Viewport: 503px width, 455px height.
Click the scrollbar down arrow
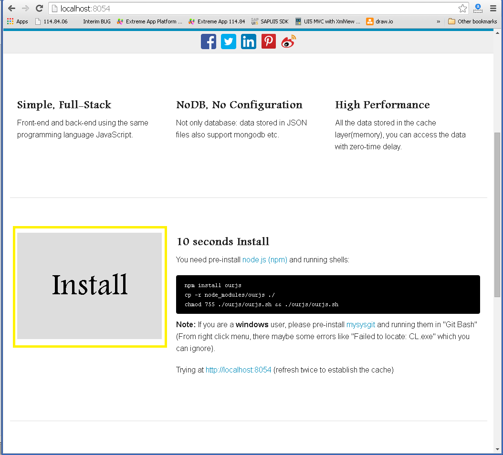pos(497,449)
